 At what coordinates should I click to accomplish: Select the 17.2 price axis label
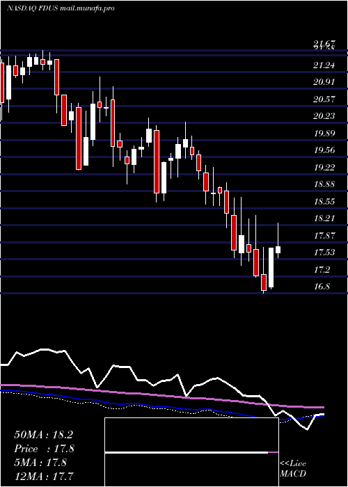coord(322,270)
